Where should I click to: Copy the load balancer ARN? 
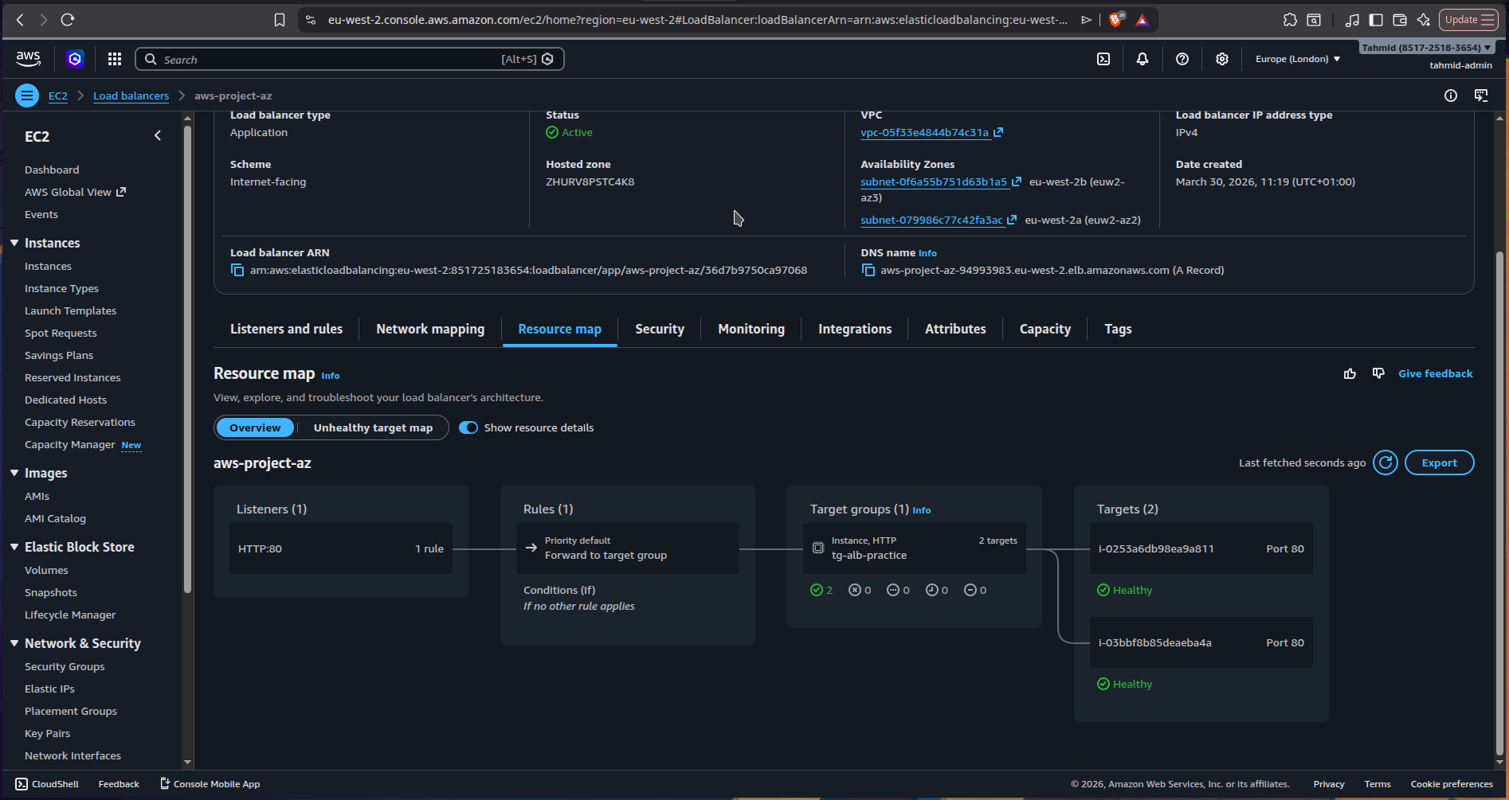pyautogui.click(x=237, y=271)
